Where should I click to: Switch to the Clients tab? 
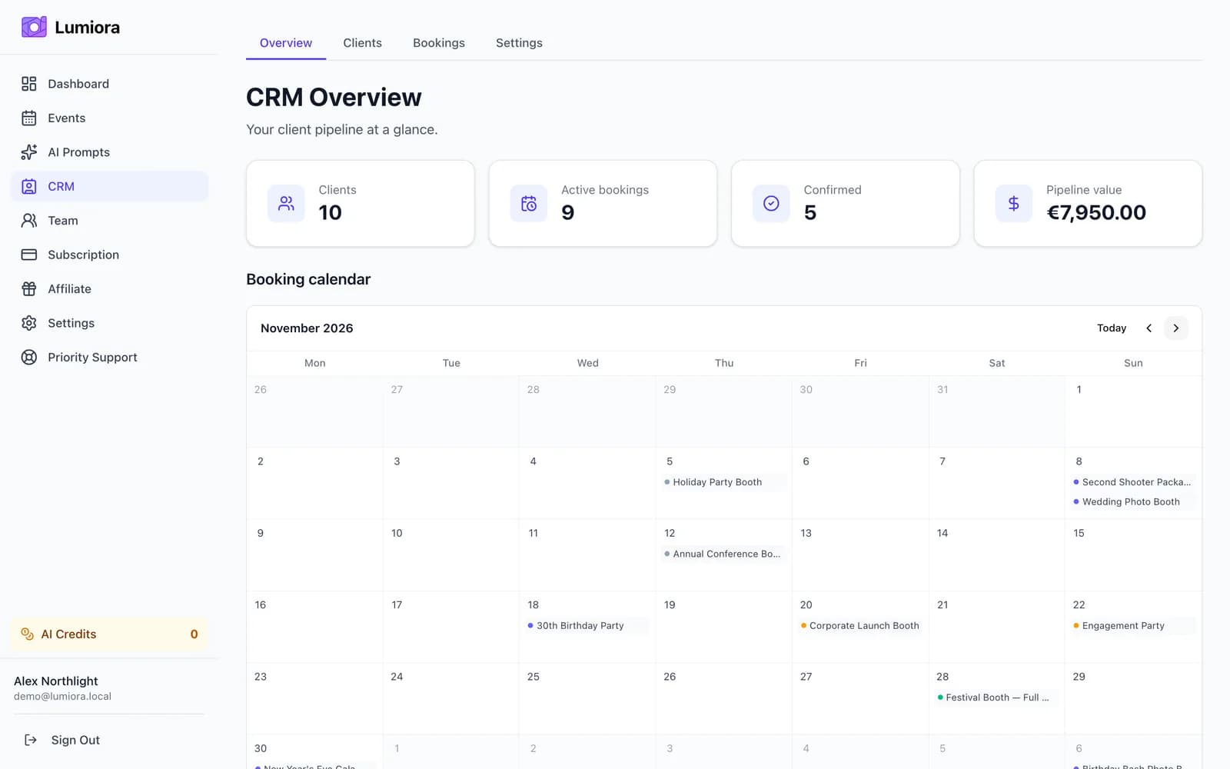pos(362,43)
